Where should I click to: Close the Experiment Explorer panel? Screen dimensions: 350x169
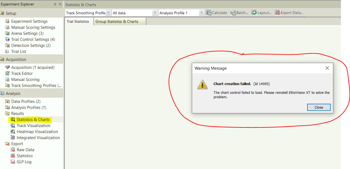click(x=60, y=4)
